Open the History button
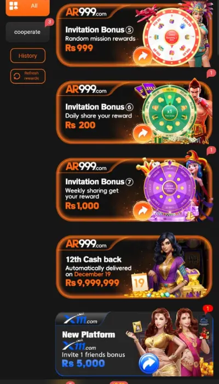Image resolution: width=219 pixels, height=384 pixels. click(28, 55)
